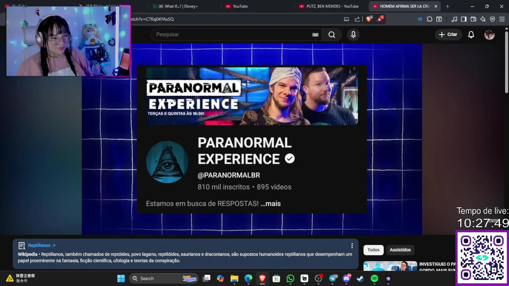Select the Assistidos filter chip

coord(400,250)
